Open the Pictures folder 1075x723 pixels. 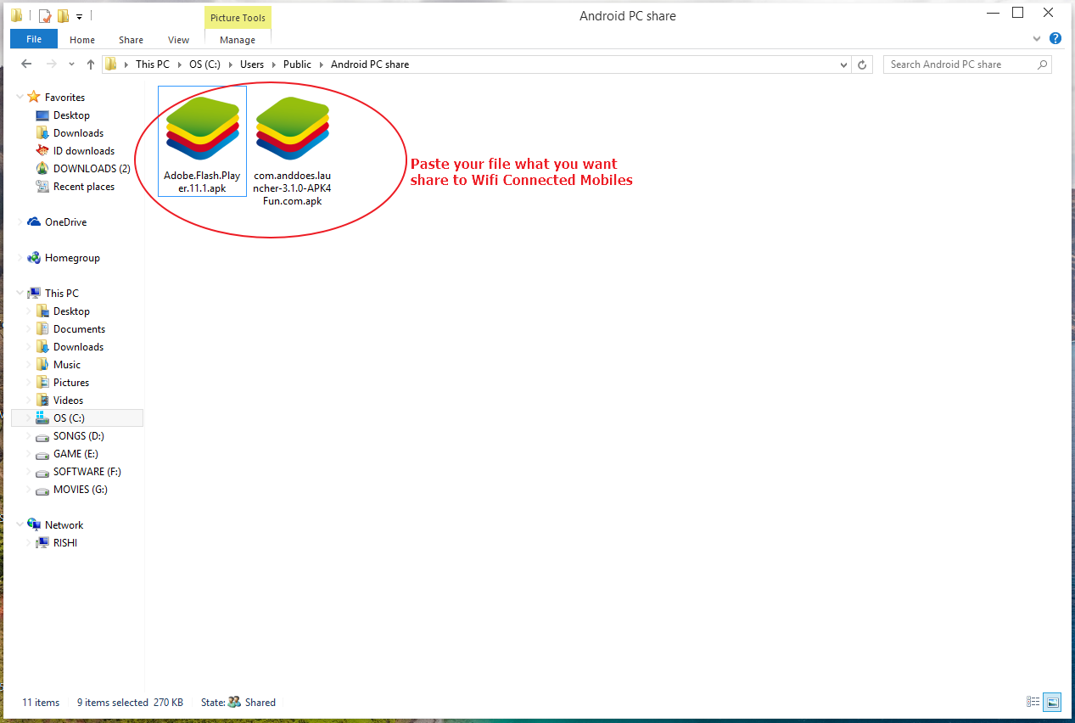click(x=71, y=383)
